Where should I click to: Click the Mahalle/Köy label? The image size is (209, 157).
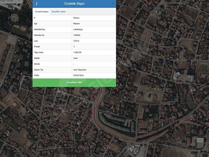pos(40,29)
